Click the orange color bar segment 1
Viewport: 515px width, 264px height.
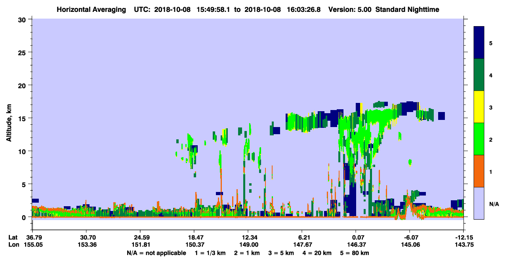479,171
